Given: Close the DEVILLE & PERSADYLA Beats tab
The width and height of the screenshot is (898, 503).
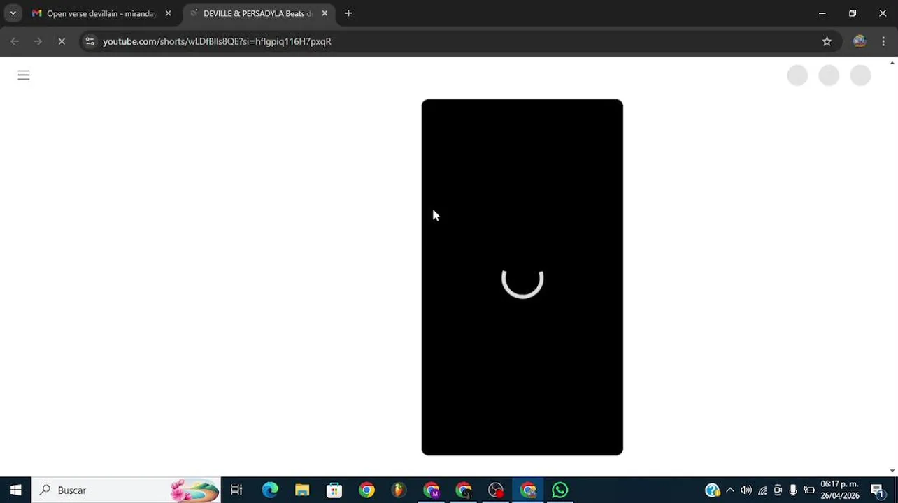Looking at the screenshot, I should 325,13.
